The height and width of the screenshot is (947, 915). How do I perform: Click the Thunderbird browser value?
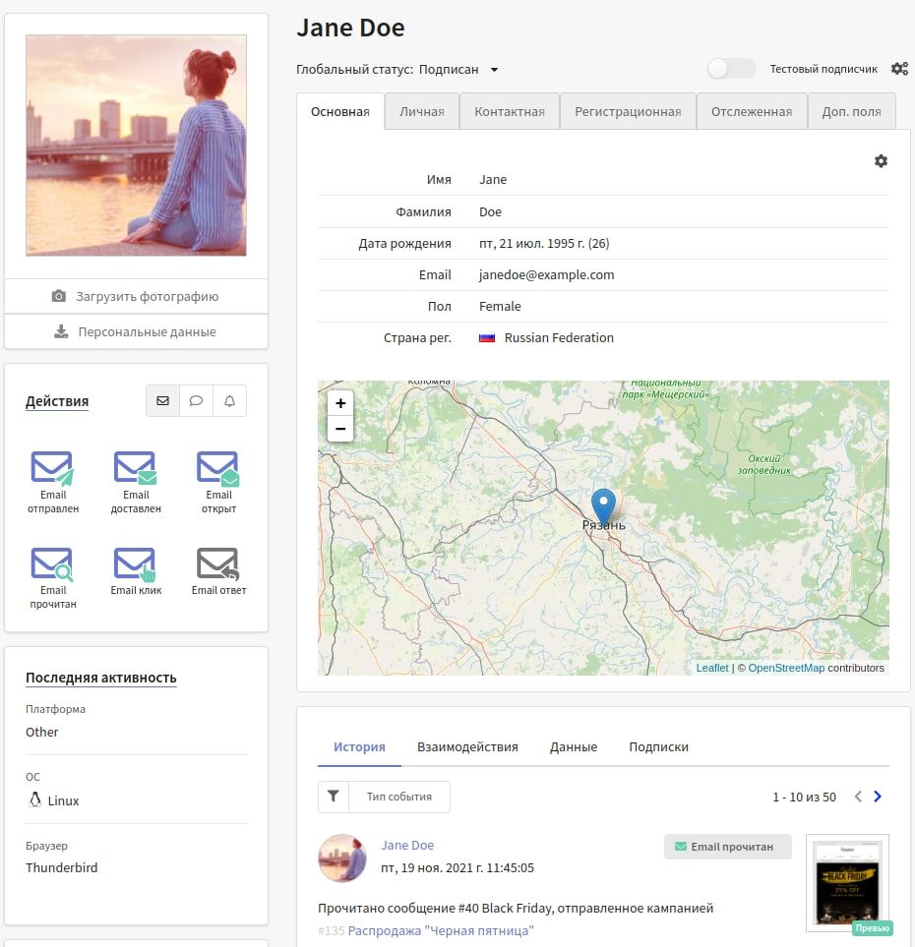click(61, 868)
